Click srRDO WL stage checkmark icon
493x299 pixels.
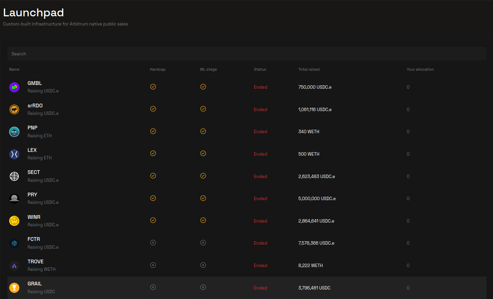[x=203, y=109]
